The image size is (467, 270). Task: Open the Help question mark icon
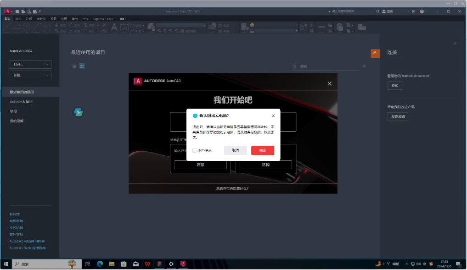[x=422, y=11]
